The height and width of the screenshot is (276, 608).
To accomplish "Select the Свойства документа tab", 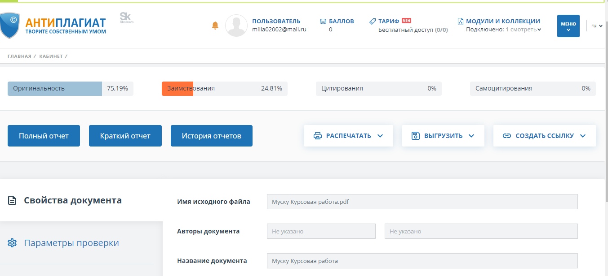I will (x=72, y=200).
